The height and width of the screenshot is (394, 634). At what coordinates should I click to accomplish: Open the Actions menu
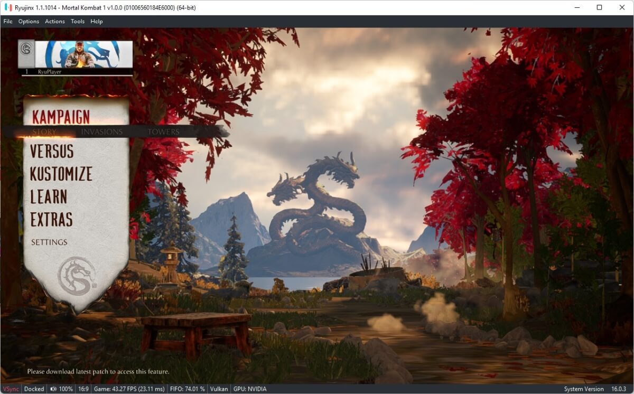point(55,21)
